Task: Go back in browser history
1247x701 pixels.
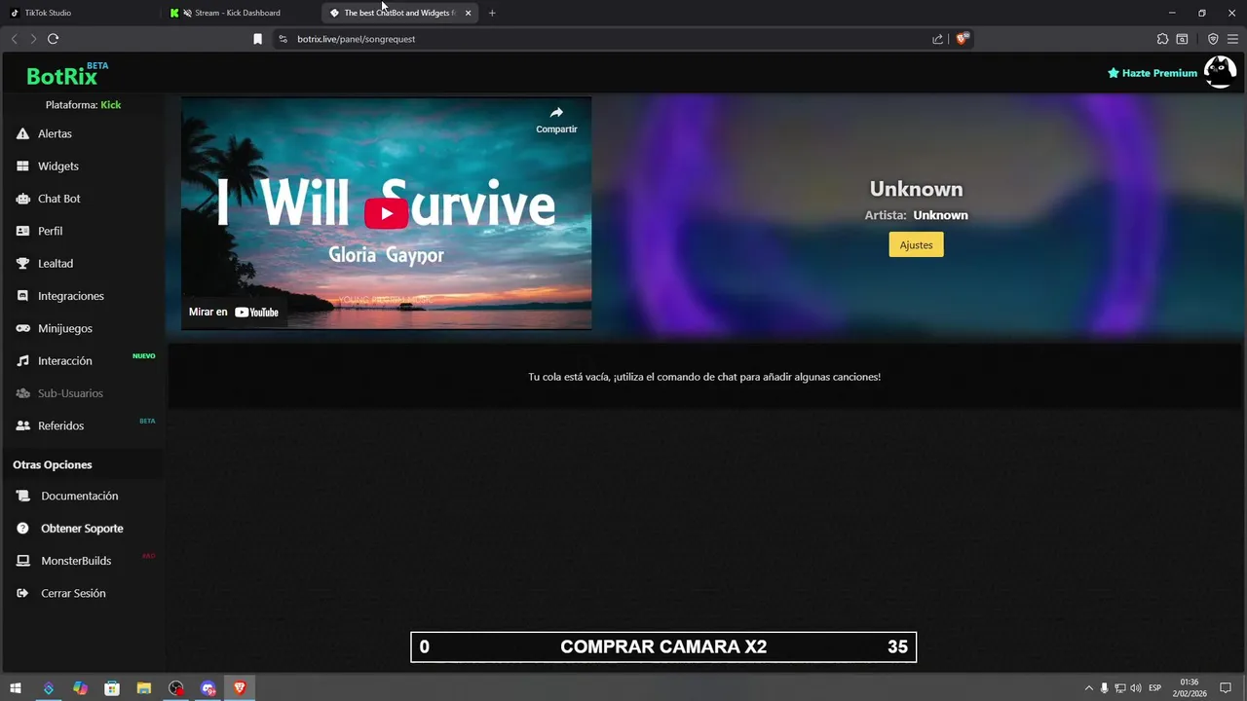Action: coord(14,39)
